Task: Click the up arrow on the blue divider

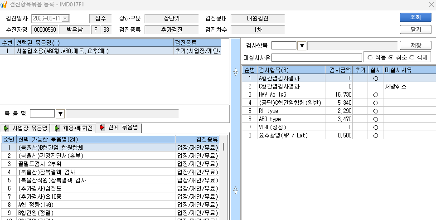Action: [236, 190]
